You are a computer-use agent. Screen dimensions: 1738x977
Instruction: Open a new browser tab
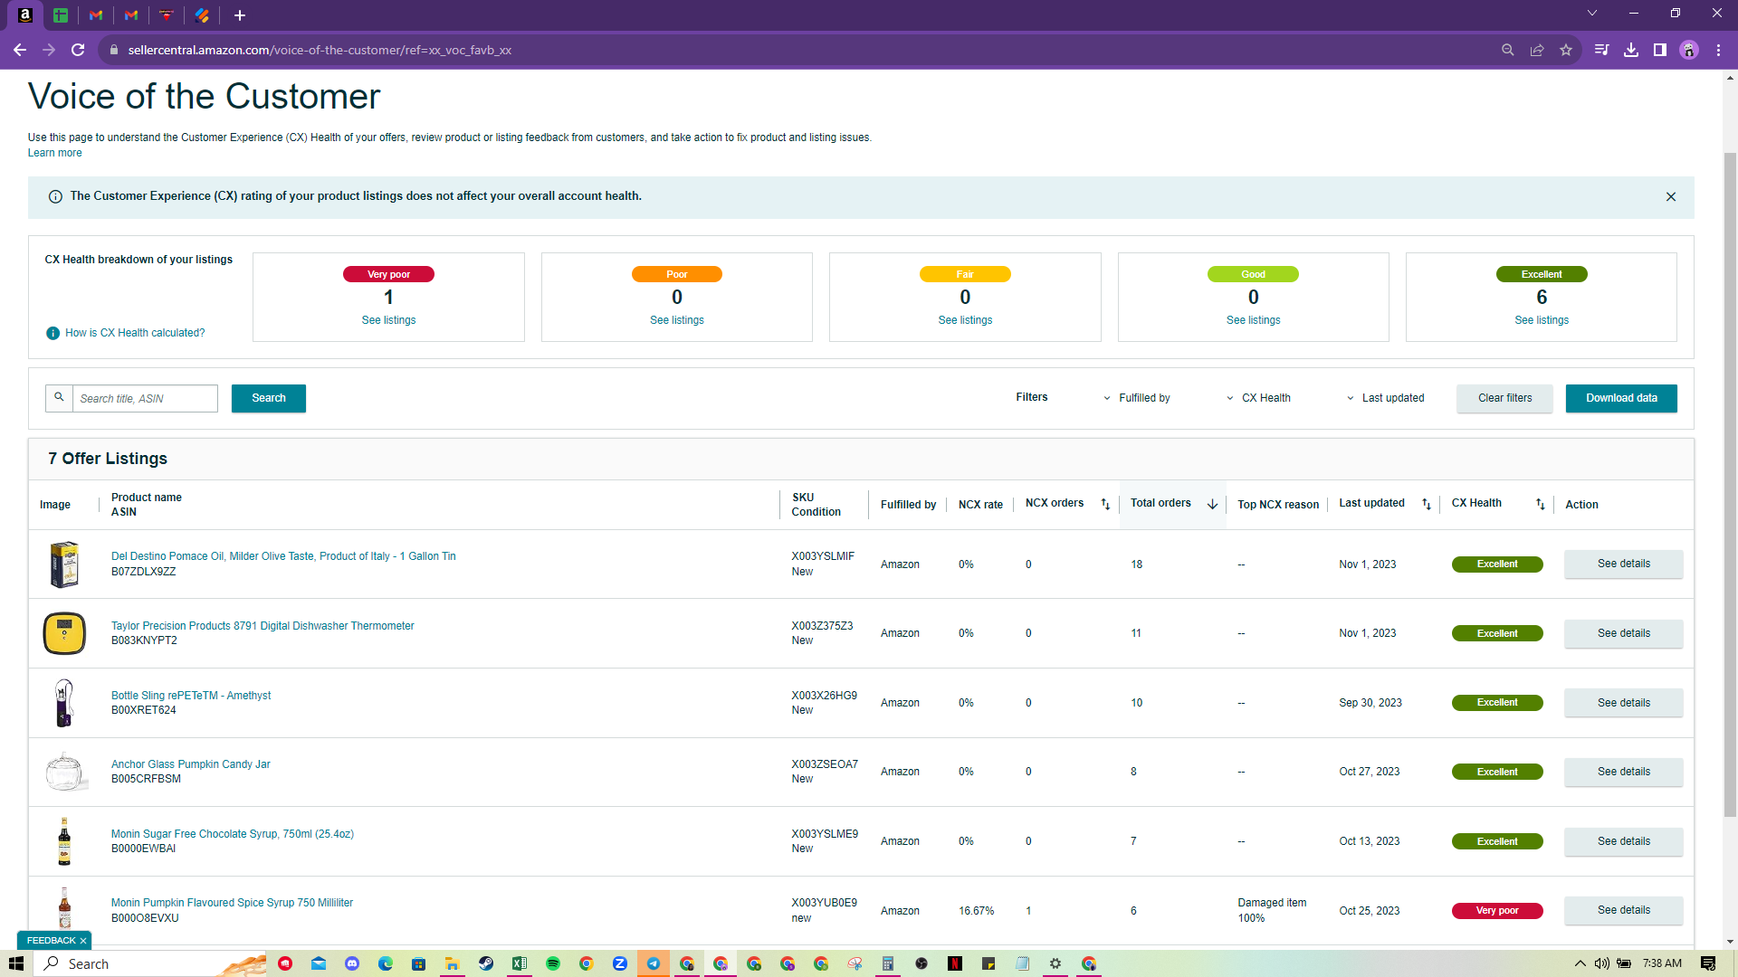[240, 15]
